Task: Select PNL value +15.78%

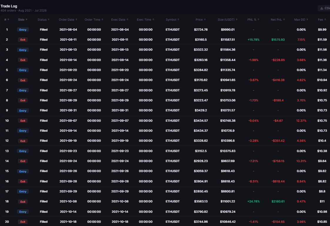Action: 254,40
